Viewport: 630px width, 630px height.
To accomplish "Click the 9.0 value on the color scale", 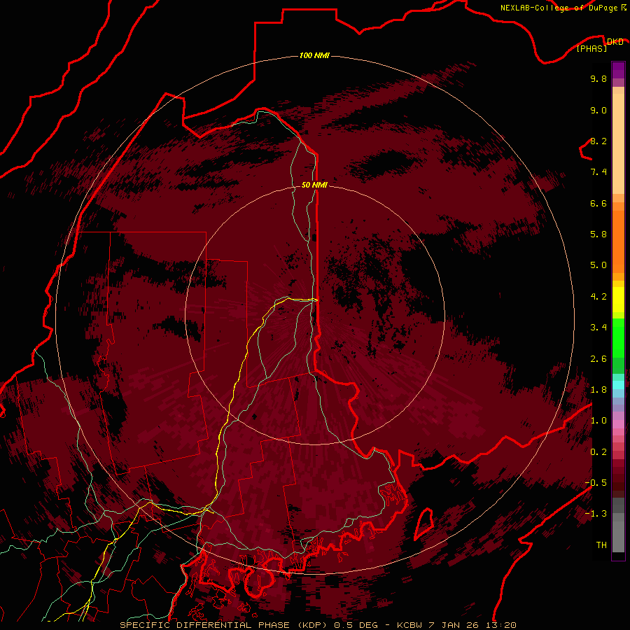I will click(598, 110).
